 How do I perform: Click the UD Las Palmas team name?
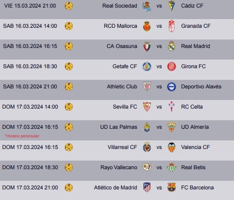click(119, 127)
